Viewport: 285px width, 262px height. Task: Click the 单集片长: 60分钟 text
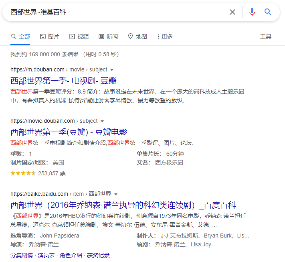[x=160, y=154]
